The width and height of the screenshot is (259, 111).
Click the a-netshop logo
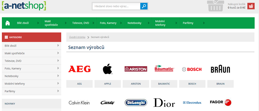(x=24, y=6)
